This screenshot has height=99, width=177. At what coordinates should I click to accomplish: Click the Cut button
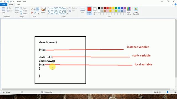(9, 8)
